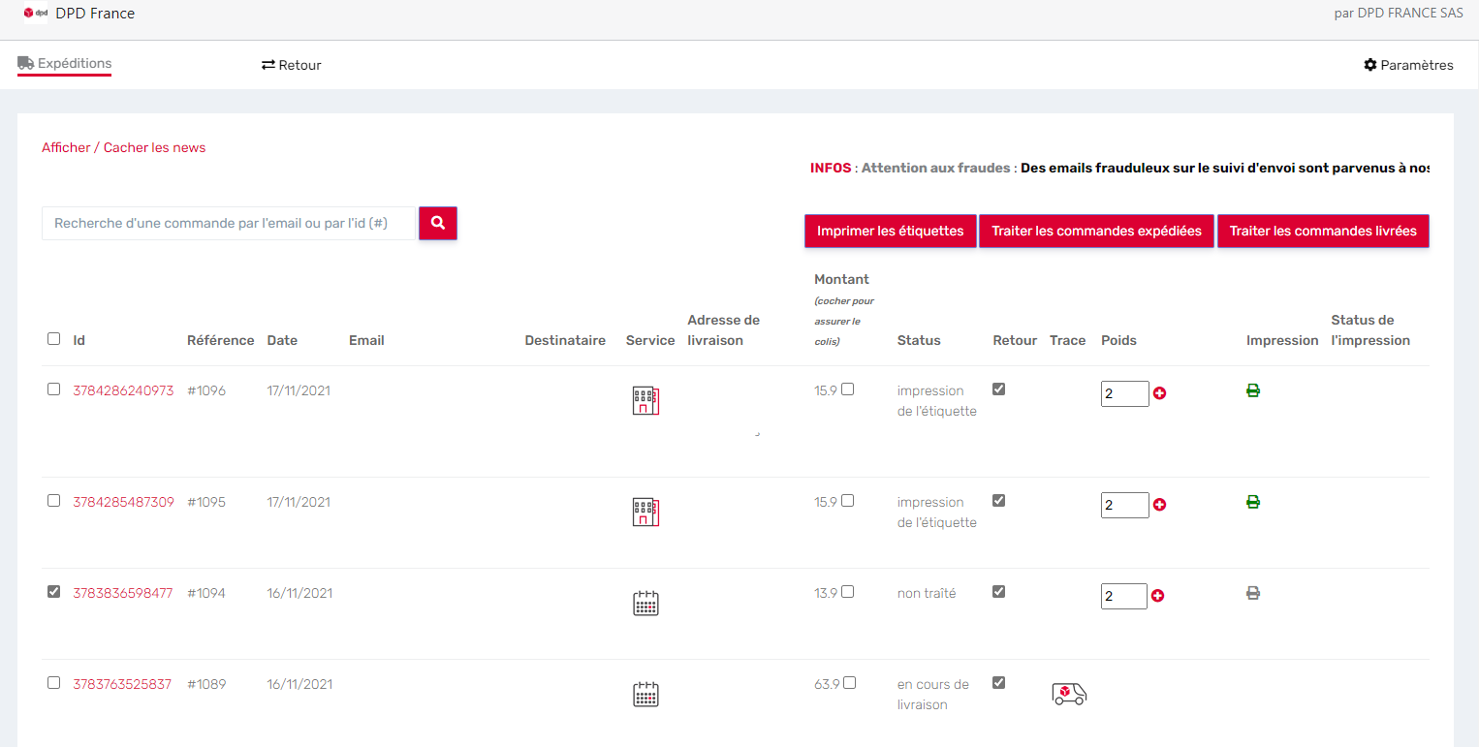Click relay service icon for order #1096
1479x747 pixels.
pos(645,401)
